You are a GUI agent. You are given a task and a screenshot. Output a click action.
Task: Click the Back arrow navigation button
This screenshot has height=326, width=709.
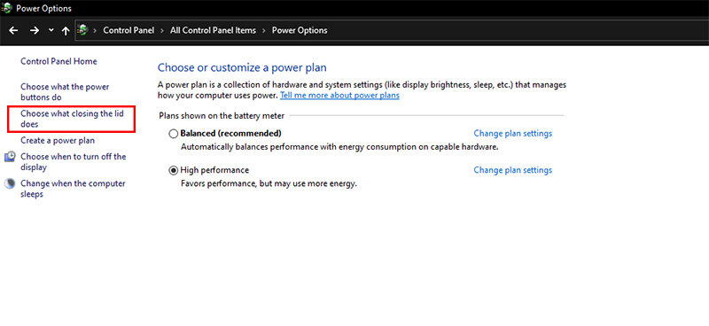[13, 30]
